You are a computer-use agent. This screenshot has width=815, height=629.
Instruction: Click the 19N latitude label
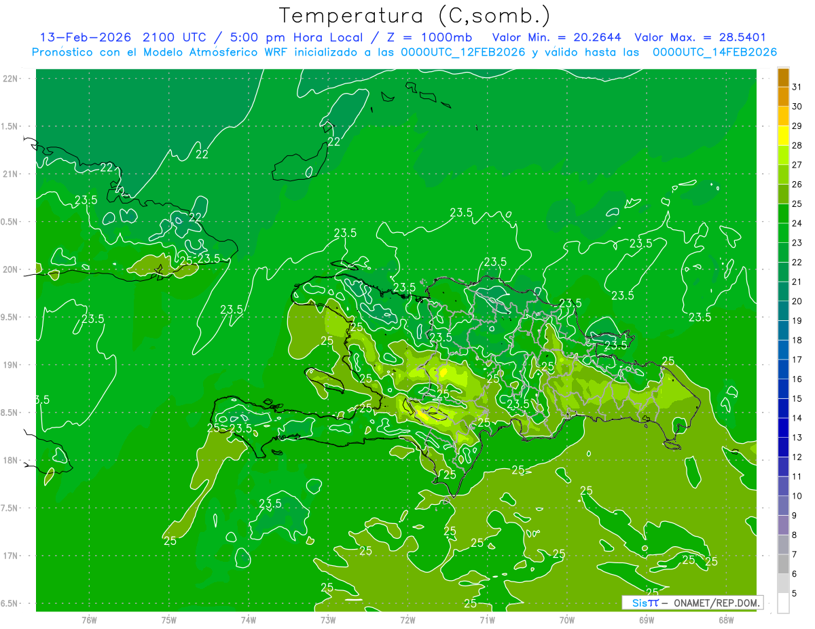pos(11,365)
